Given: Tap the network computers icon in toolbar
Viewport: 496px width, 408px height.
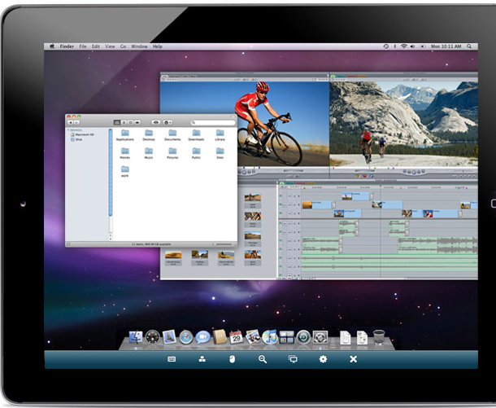Looking at the screenshot, I should (202, 359).
